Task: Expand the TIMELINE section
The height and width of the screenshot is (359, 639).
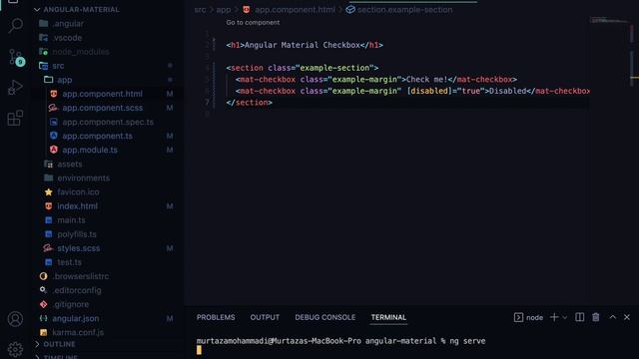Action: (37, 357)
